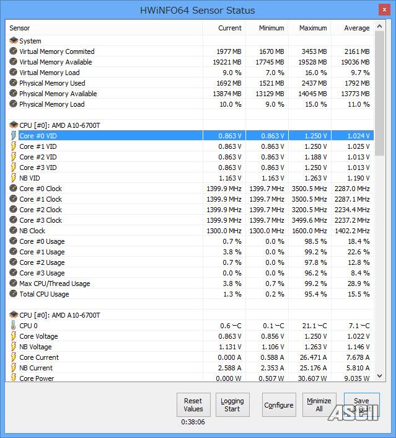Click the 3500.5 MHz maximum of Core #0 Clock
The width and height of the screenshot is (396, 438).
point(309,189)
